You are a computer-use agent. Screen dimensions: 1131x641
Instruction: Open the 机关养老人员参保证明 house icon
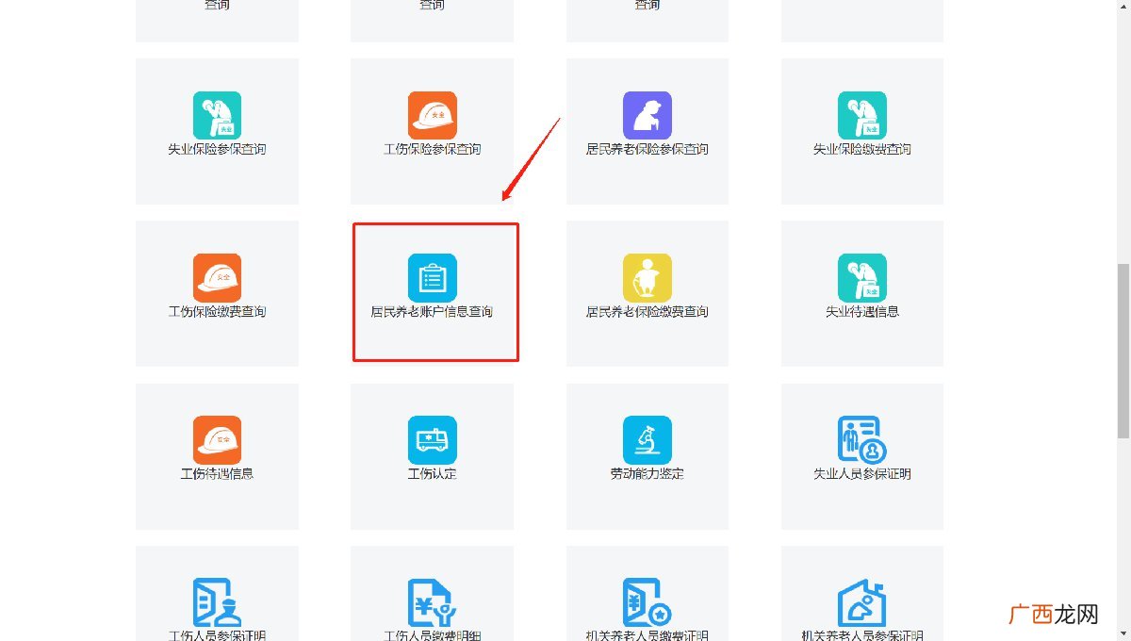pos(862,602)
